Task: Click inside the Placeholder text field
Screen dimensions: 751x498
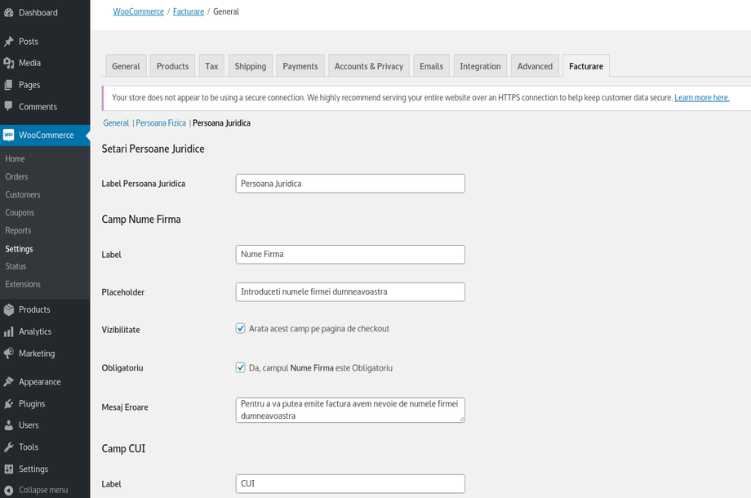Action: 349,291
